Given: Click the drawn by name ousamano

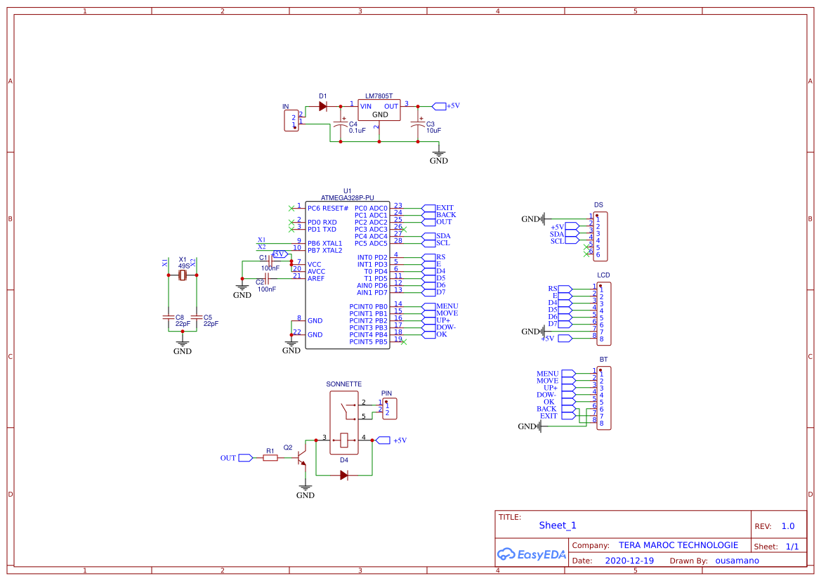Looking at the screenshot, I should pos(737,560).
